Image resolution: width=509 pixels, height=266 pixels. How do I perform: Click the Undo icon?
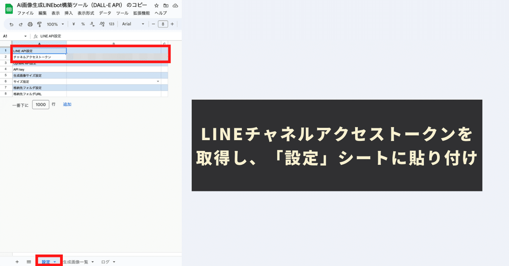11,24
